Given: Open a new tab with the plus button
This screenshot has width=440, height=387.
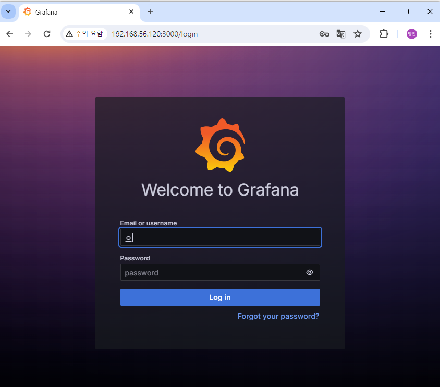Looking at the screenshot, I should (x=150, y=11).
